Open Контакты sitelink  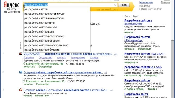[62, 57]
